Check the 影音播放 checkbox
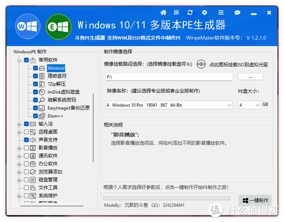 pos(27,148)
